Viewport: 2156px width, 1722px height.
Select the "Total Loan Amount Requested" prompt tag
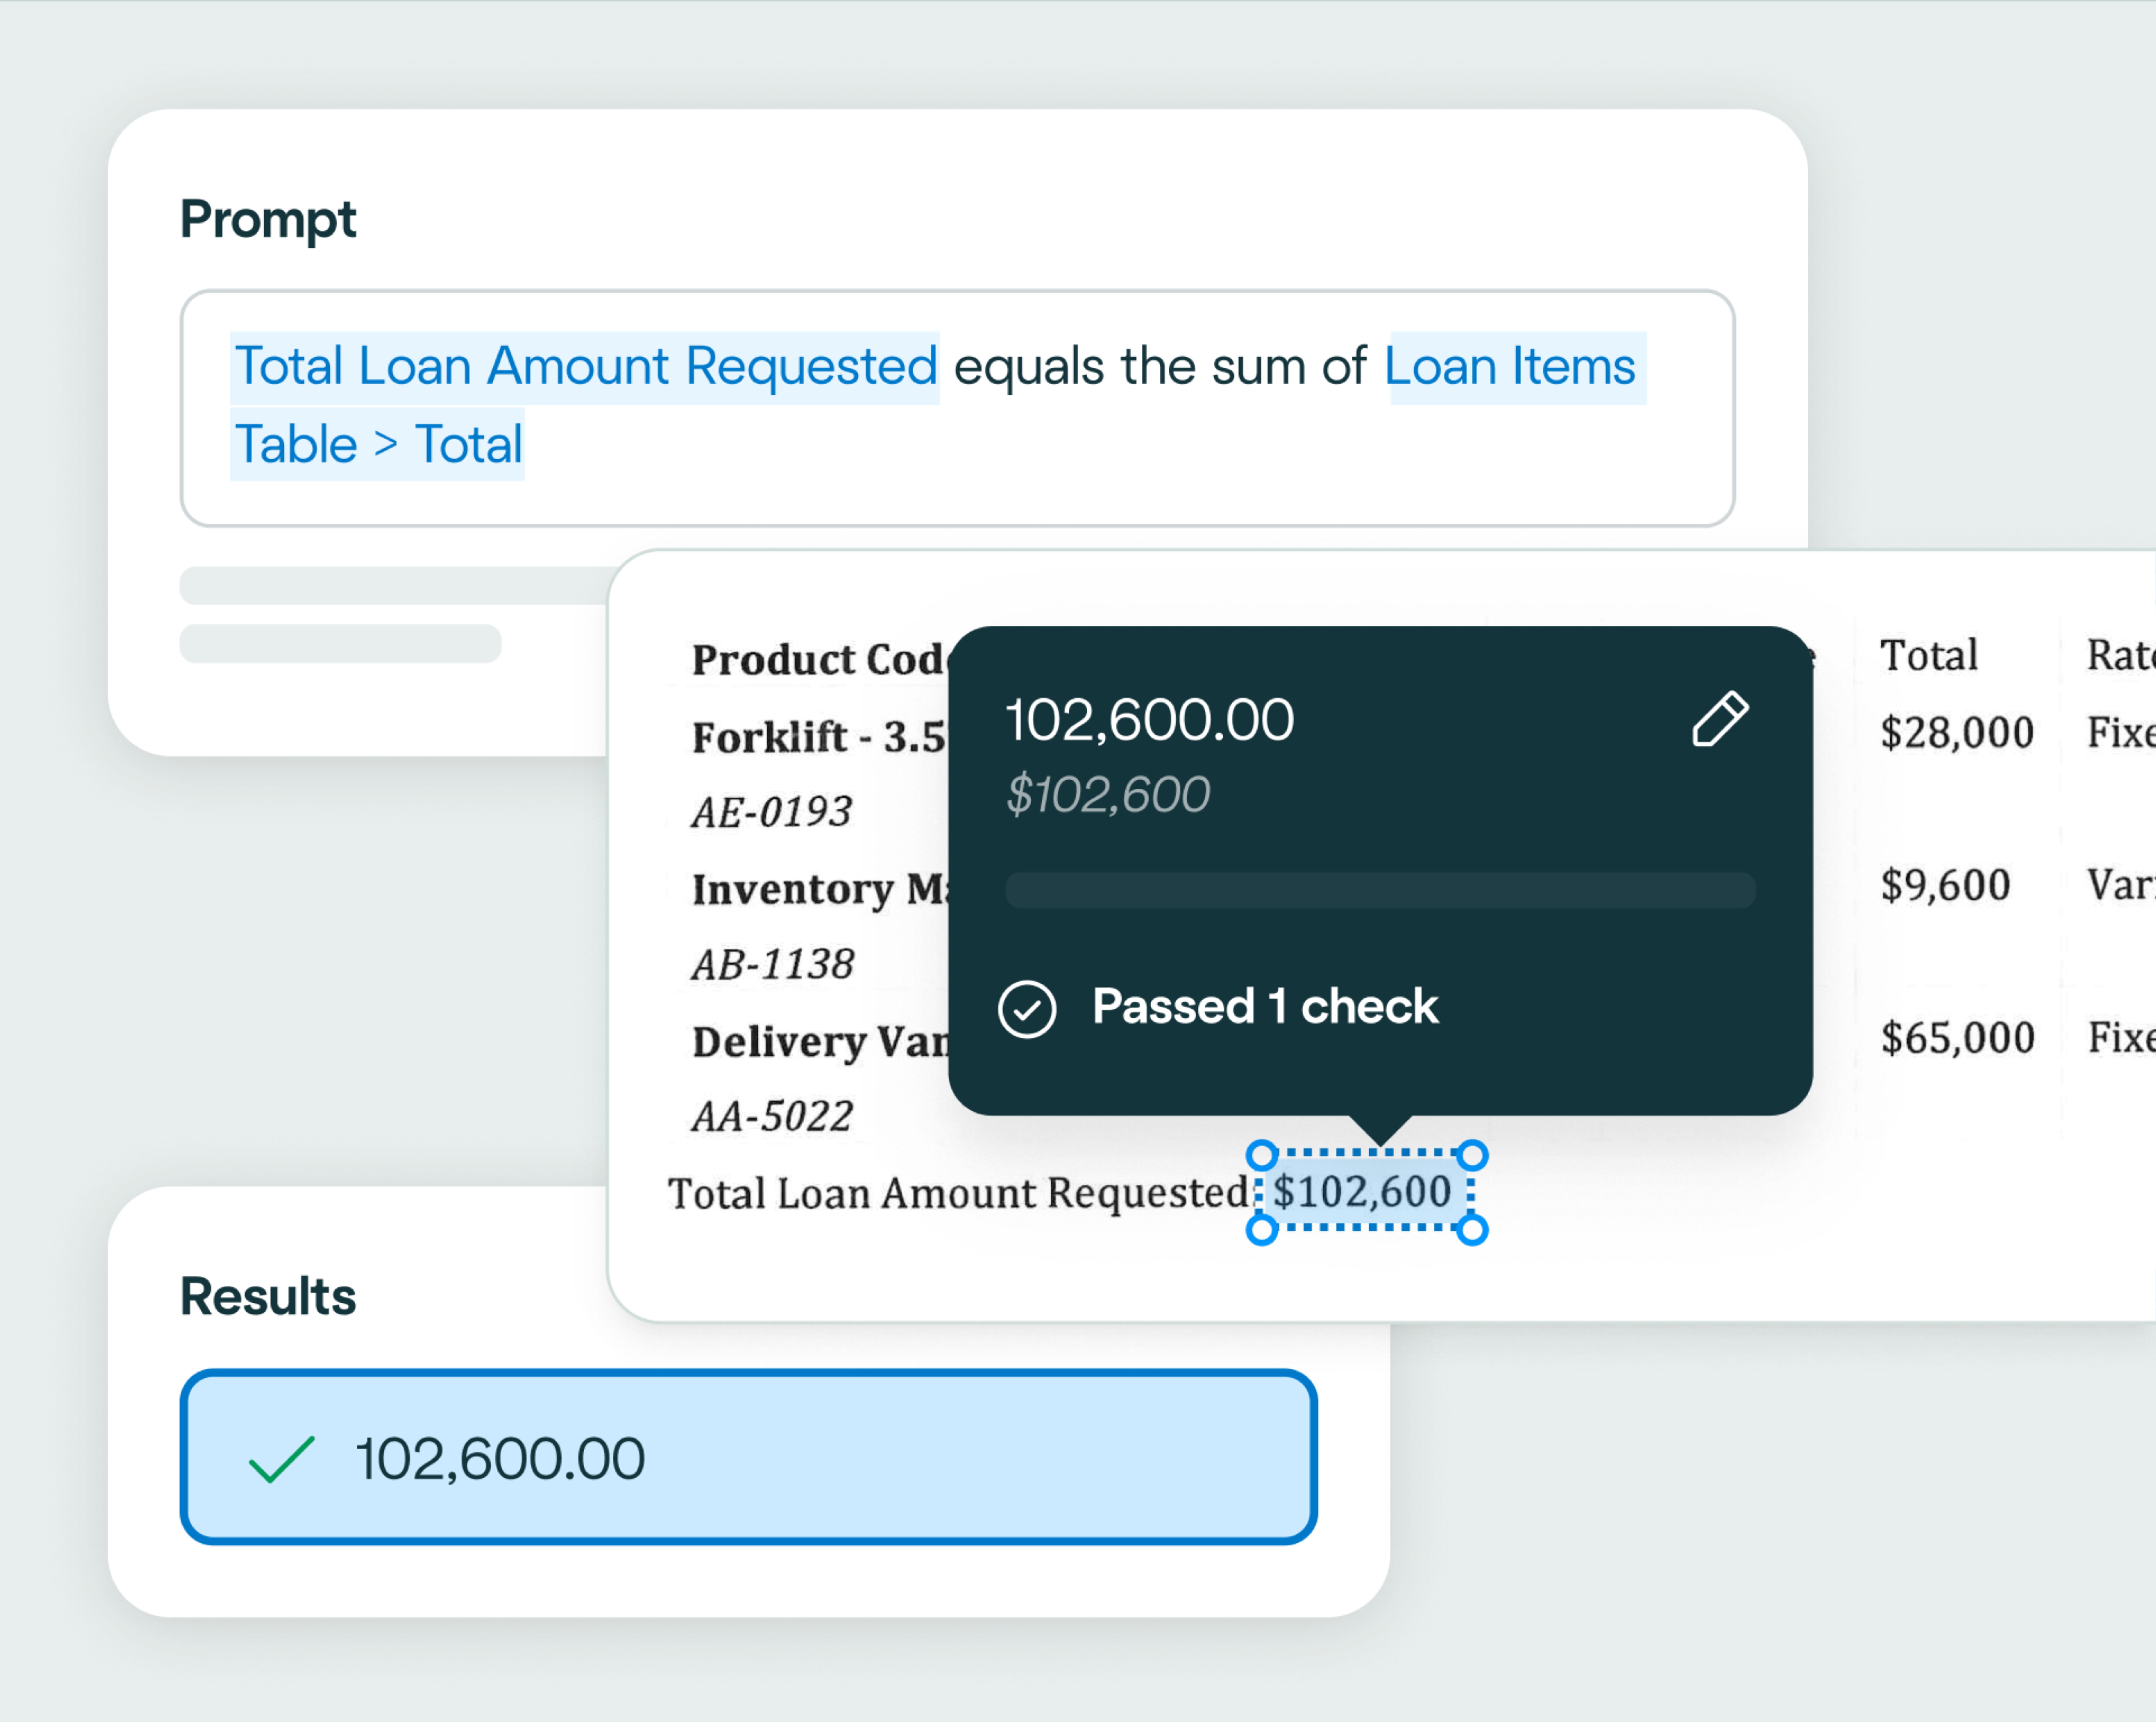(585, 367)
